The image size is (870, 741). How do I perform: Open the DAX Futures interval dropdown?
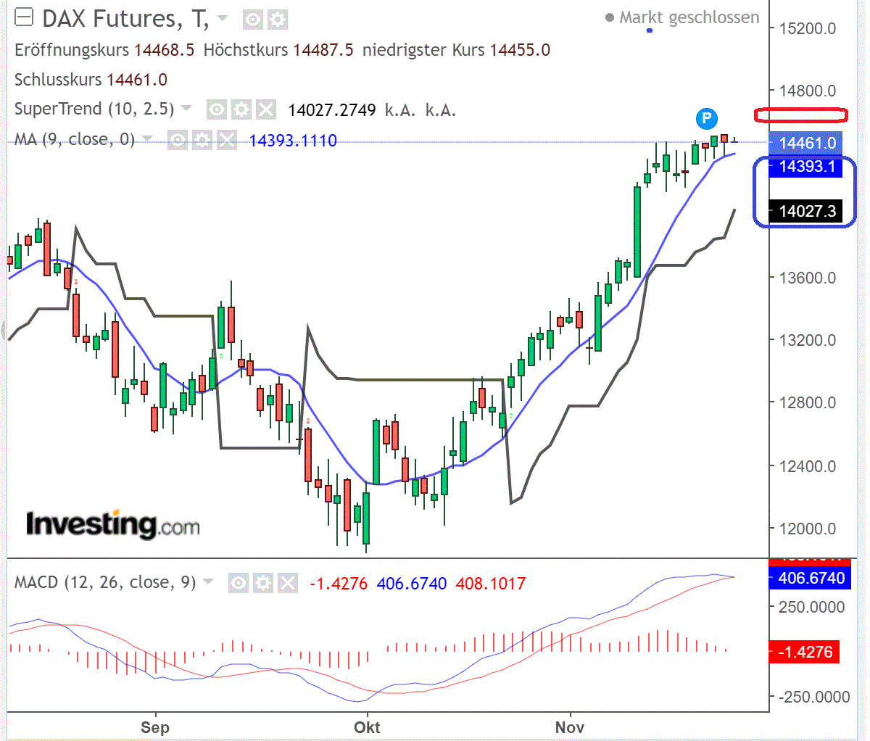click(x=221, y=20)
